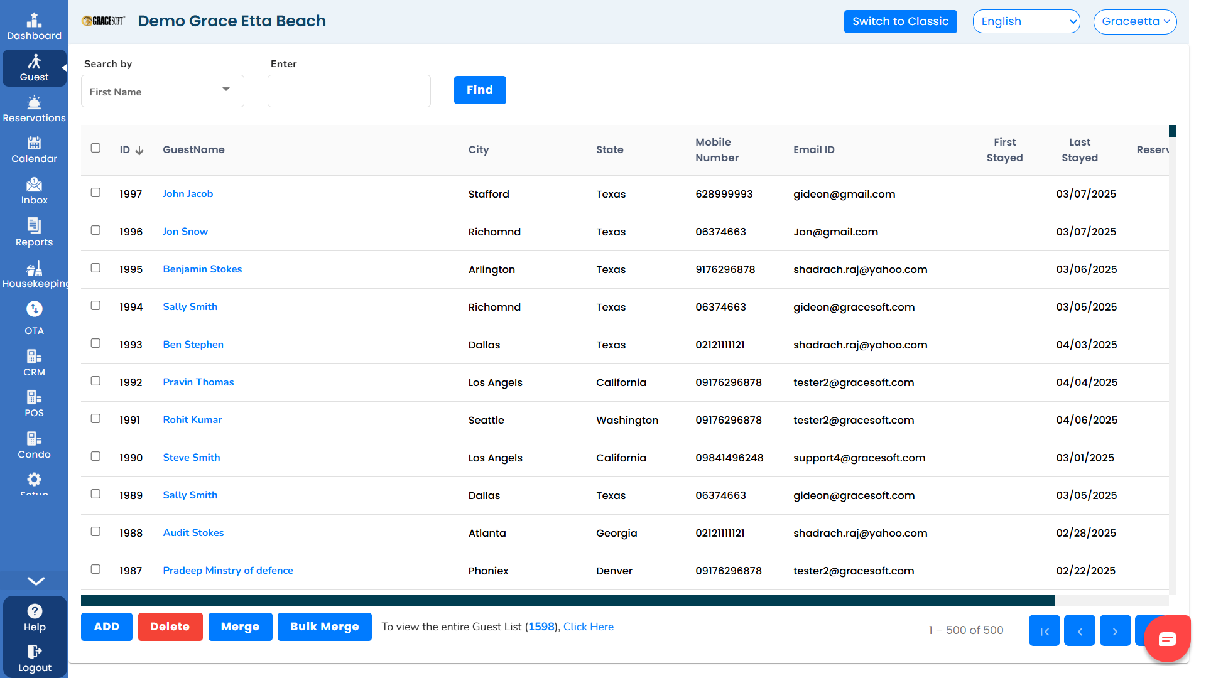The width and height of the screenshot is (1206, 678).
Task: Click the 1598 guest count text
Action: 541,627
